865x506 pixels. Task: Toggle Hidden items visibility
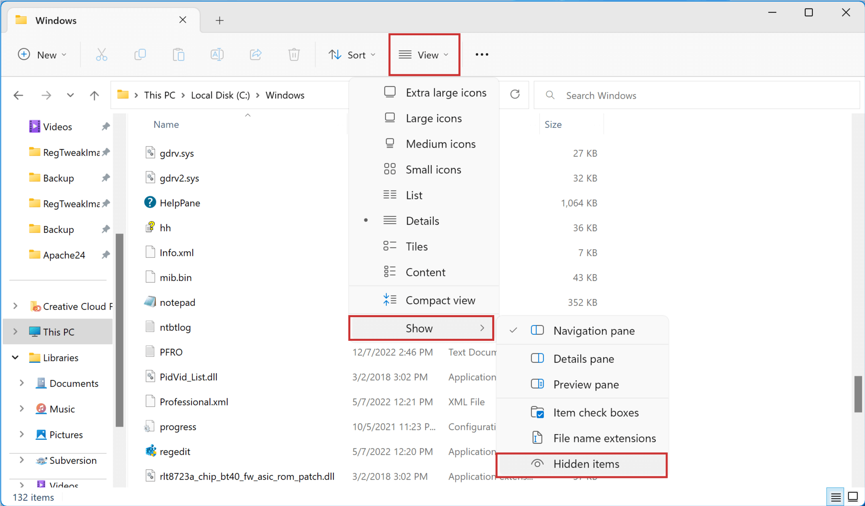[x=586, y=464]
